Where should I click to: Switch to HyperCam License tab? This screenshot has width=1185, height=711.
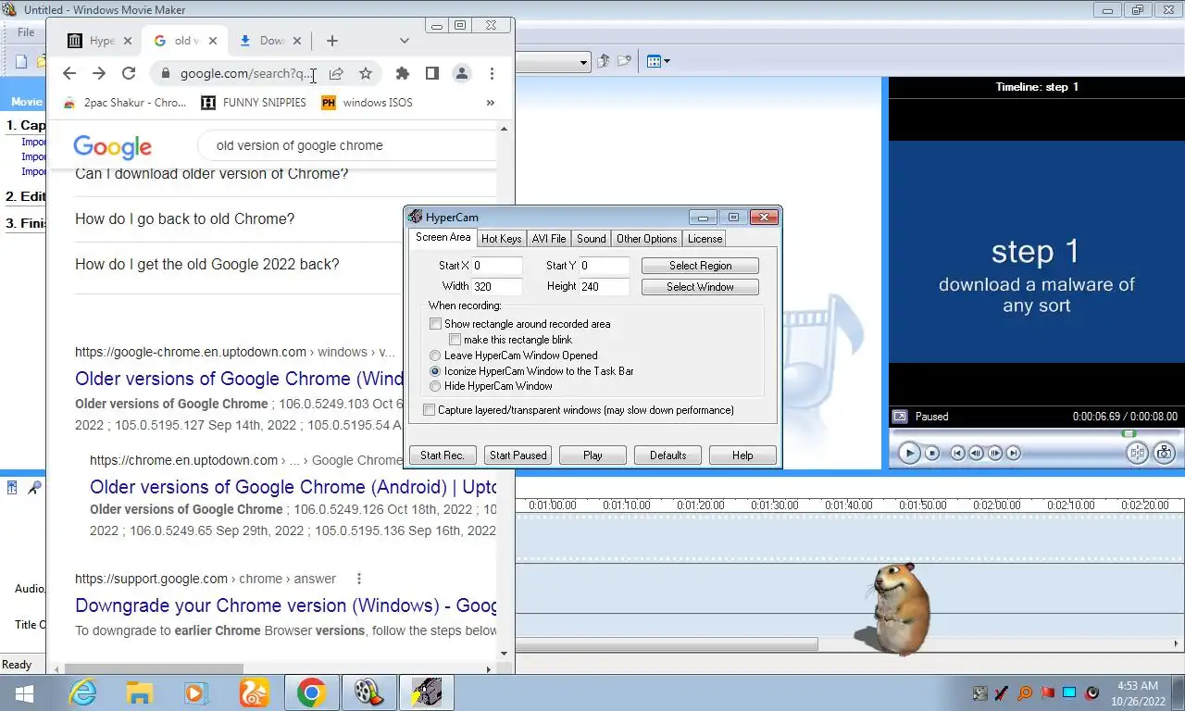tap(705, 239)
